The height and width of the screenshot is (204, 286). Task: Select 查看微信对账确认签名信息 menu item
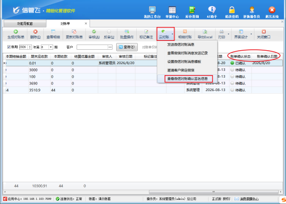point(187,79)
